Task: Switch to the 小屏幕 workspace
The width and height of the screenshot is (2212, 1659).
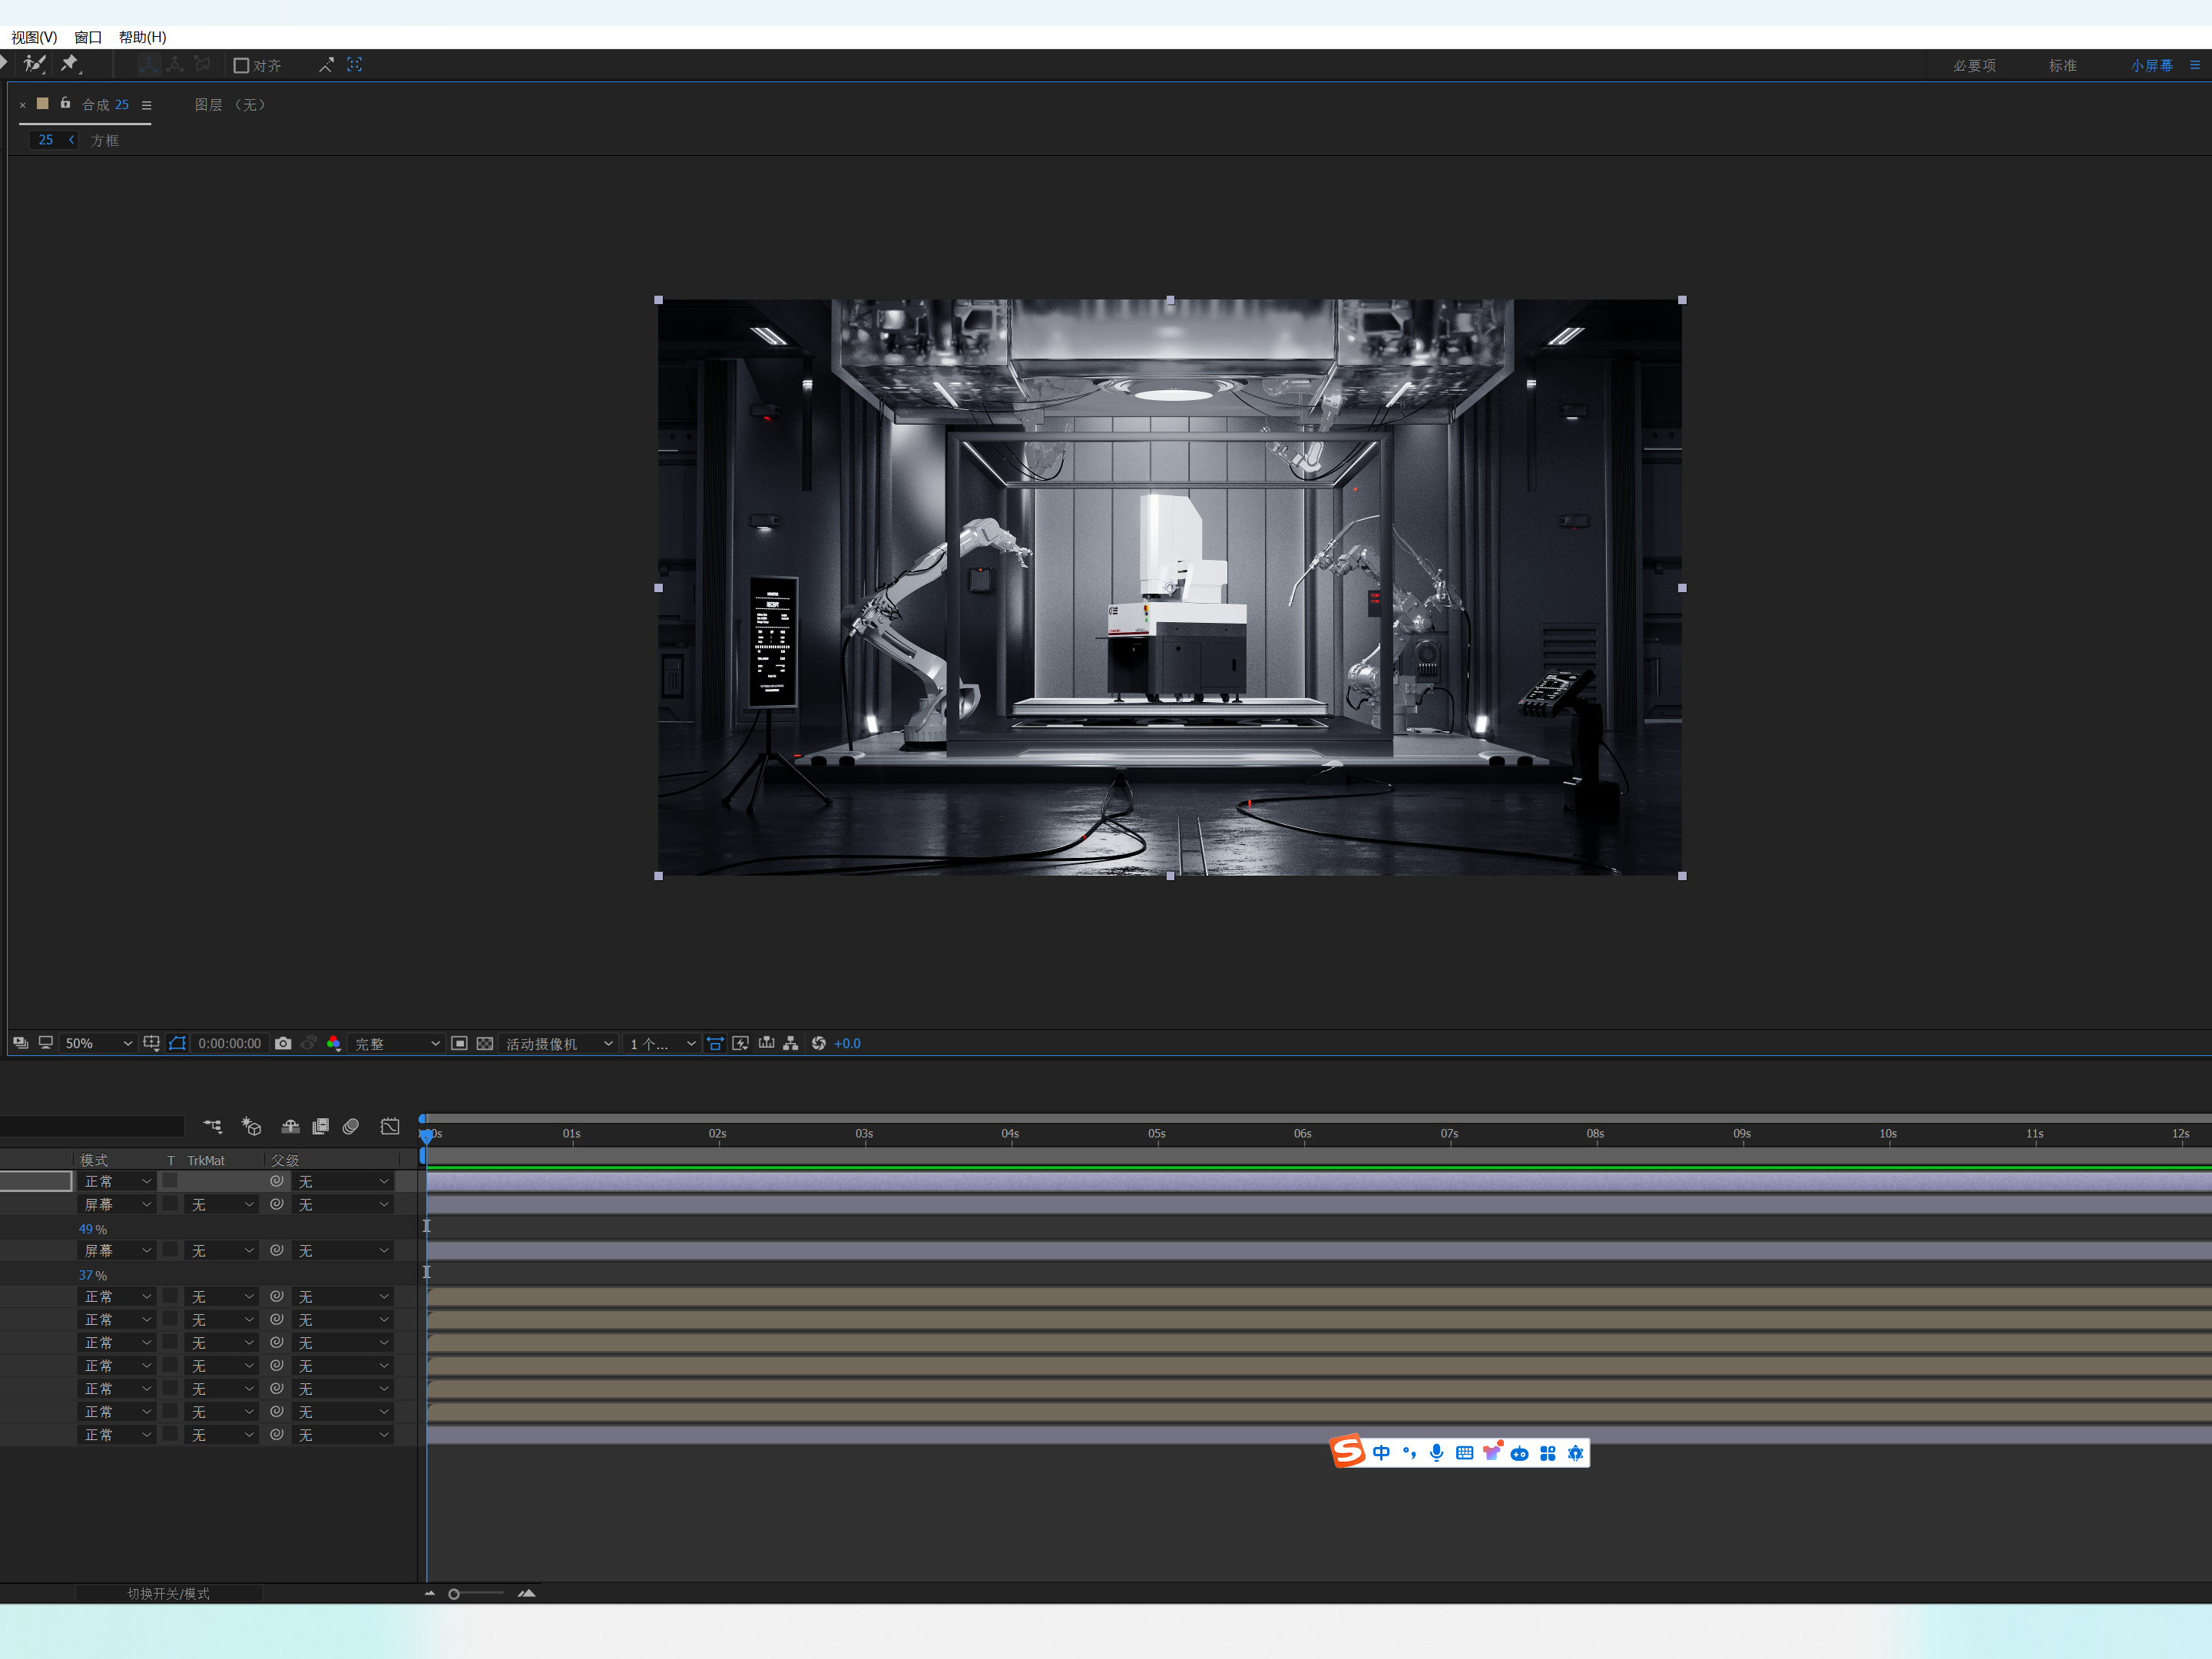Action: pyautogui.click(x=2151, y=65)
